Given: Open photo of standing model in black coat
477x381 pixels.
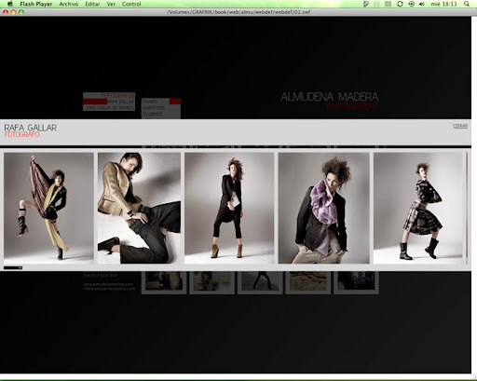Looking at the screenshot, I should pos(229,208).
